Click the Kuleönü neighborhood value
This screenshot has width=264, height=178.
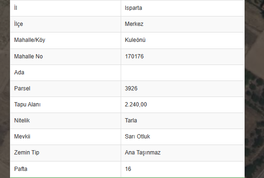pyautogui.click(x=135, y=40)
